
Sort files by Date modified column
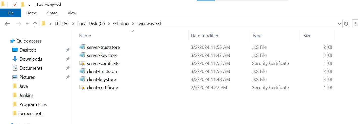pos(205,36)
